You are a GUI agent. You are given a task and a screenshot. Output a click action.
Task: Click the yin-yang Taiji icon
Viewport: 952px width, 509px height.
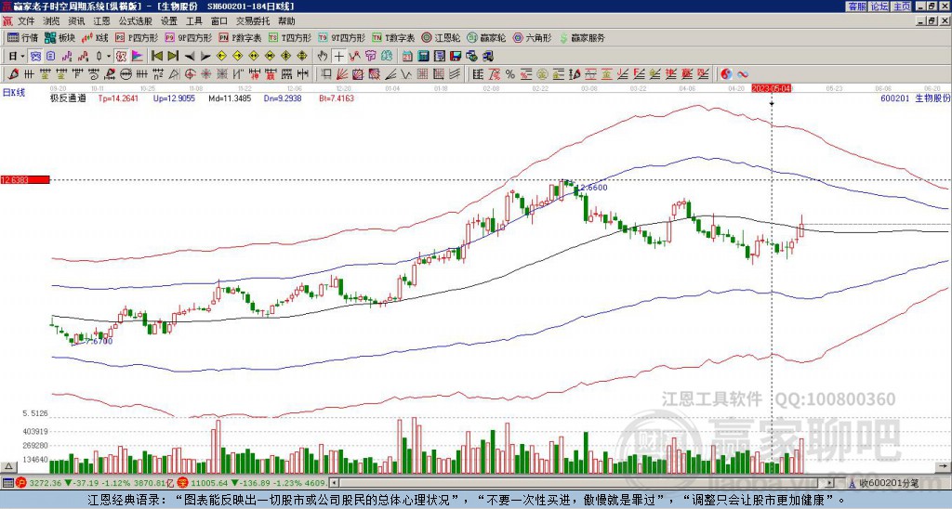(x=726, y=74)
